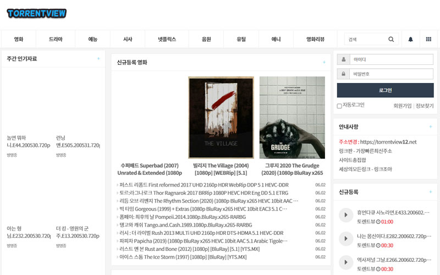Image resolution: width=440 pixels, height=275 pixels.
Task: Open the 유틸 menu
Action: [241, 39]
